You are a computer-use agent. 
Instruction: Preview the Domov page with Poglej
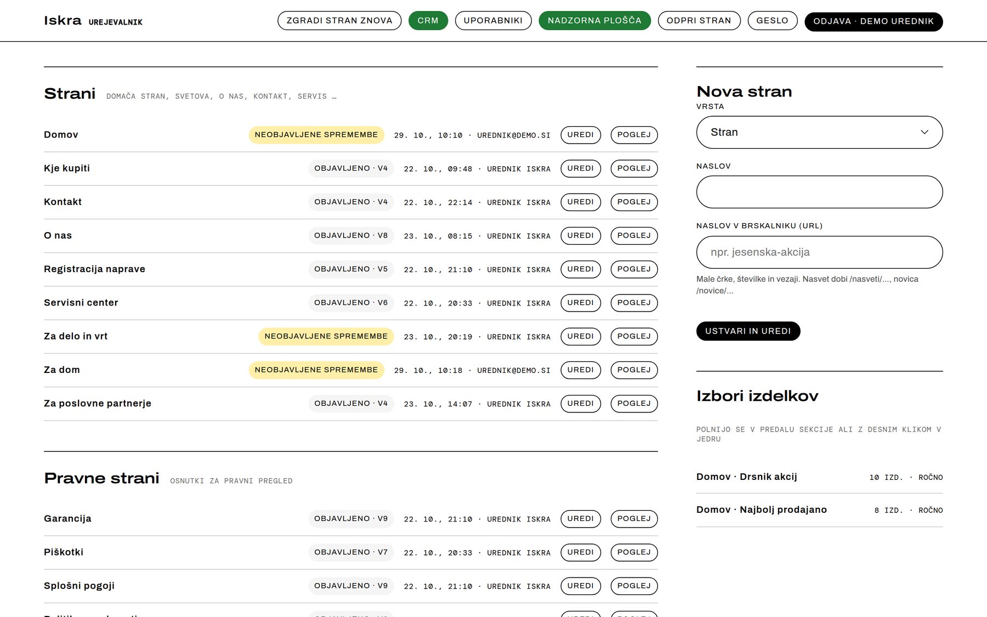tap(634, 135)
